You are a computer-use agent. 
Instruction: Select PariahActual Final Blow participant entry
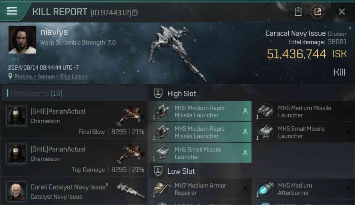tap(74, 120)
